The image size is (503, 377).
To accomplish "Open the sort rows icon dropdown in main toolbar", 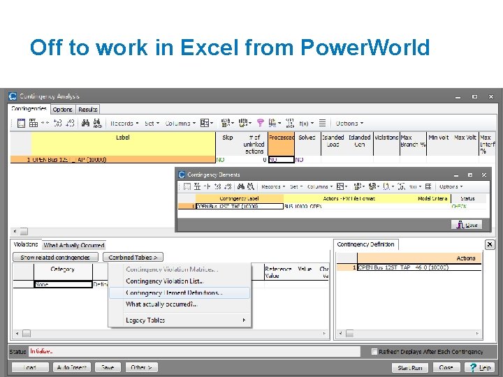I will click(275, 123).
